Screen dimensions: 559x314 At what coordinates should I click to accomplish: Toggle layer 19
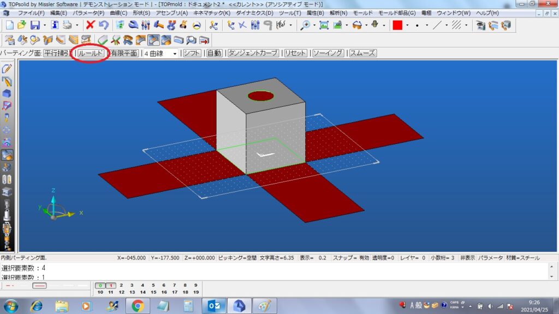(196, 292)
